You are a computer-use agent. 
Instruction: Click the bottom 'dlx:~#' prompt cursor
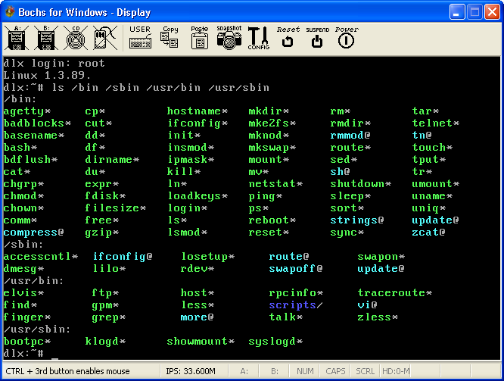pyautogui.click(x=54, y=358)
